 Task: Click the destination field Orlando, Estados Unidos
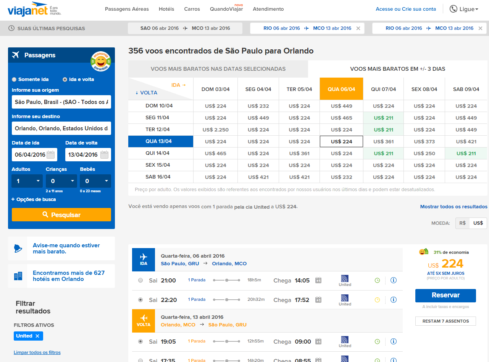pyautogui.click(x=61, y=128)
